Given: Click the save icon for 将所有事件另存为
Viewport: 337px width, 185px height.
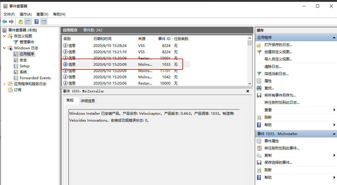Looking at the screenshot, I should pyautogui.click(x=259, y=95).
